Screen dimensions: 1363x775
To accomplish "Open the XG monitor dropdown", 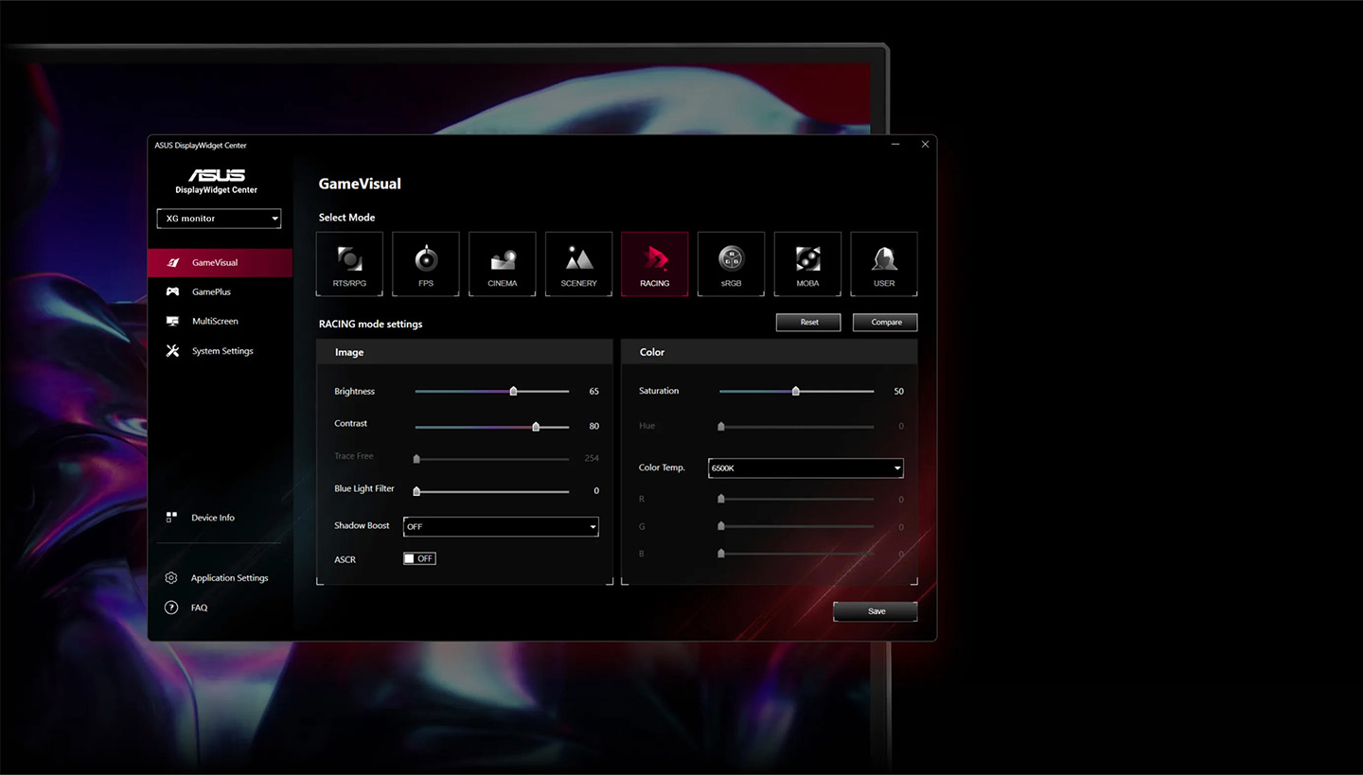I will [x=219, y=219].
